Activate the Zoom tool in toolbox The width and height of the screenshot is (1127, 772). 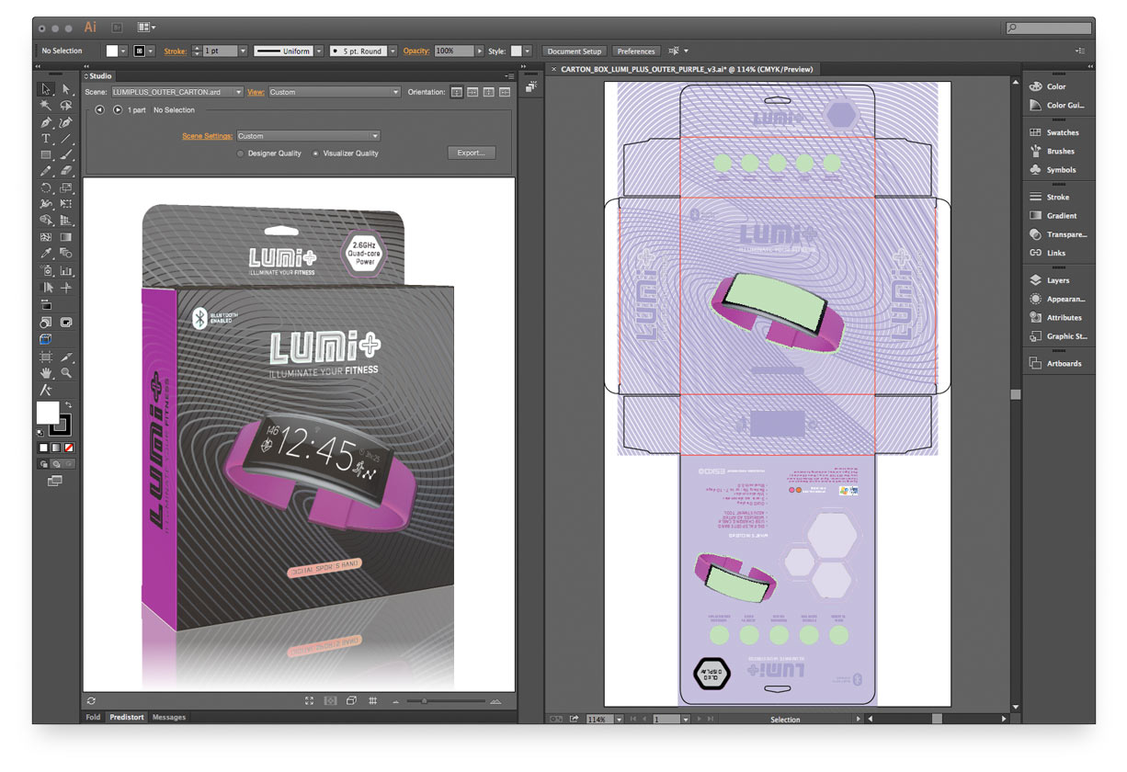[x=66, y=373]
